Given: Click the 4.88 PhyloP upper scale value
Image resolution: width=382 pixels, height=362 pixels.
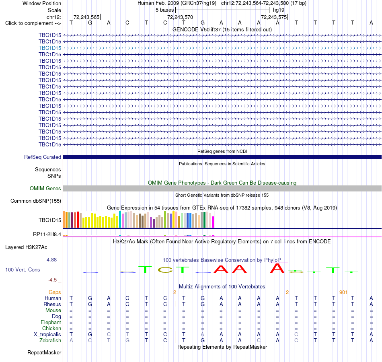Looking at the screenshot, I should coord(51,260).
